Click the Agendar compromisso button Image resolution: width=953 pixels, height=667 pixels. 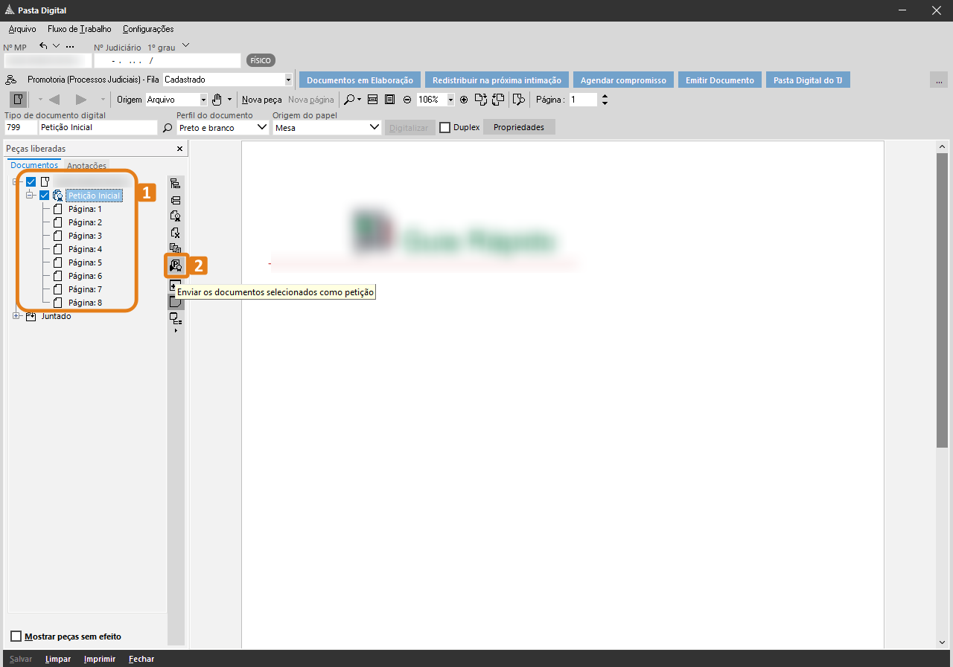pos(623,80)
